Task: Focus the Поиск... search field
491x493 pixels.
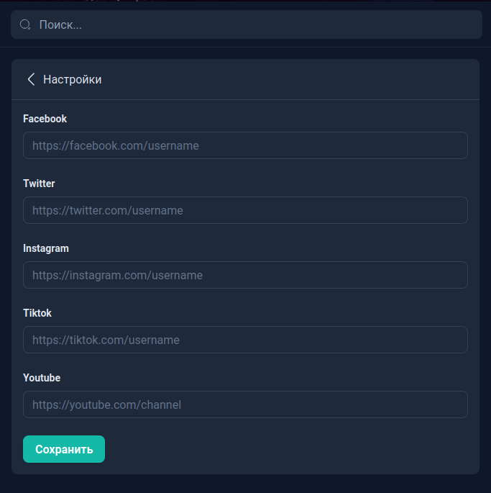Action: (x=247, y=24)
